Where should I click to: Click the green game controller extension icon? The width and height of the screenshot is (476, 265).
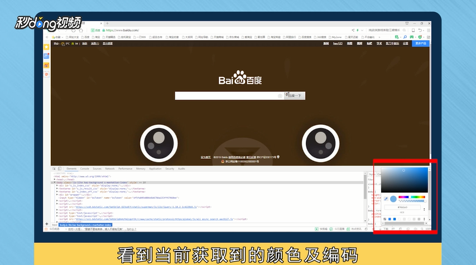[412, 37]
